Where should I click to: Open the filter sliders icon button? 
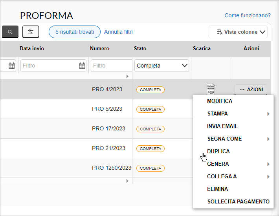click(31, 32)
